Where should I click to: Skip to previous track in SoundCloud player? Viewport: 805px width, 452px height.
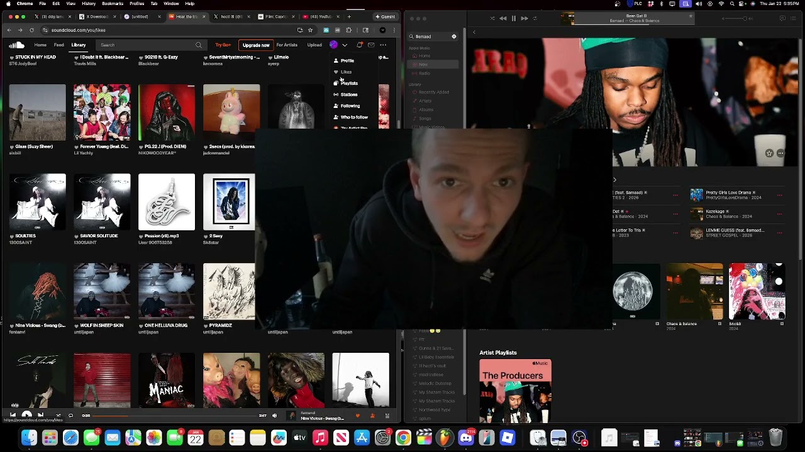click(13, 415)
